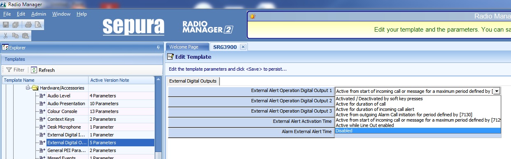Screen dimensions: 511x159
Task: Choose 'Active for duration of call' option
Action: coord(418,104)
